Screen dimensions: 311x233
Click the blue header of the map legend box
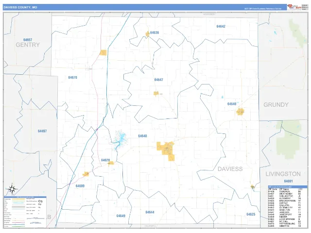click(x=25, y=197)
